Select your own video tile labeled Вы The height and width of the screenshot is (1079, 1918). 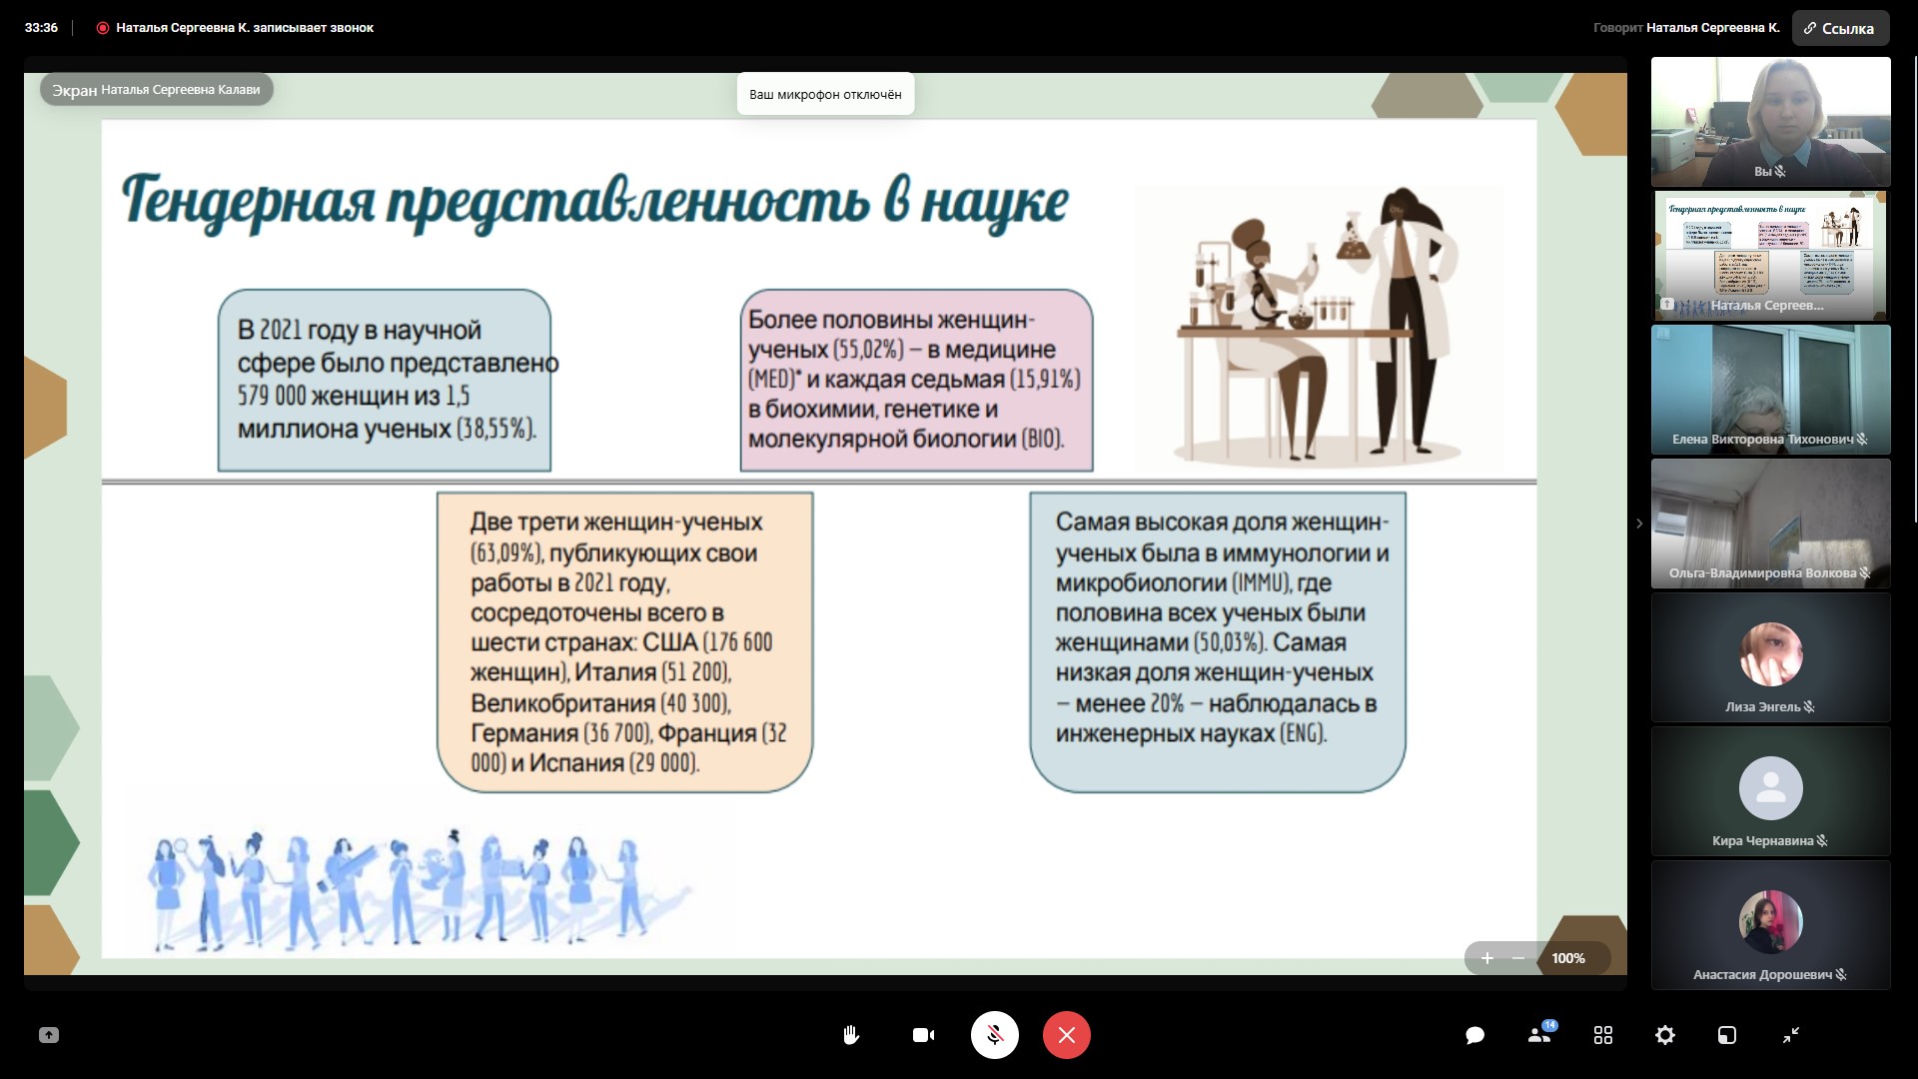point(1771,122)
